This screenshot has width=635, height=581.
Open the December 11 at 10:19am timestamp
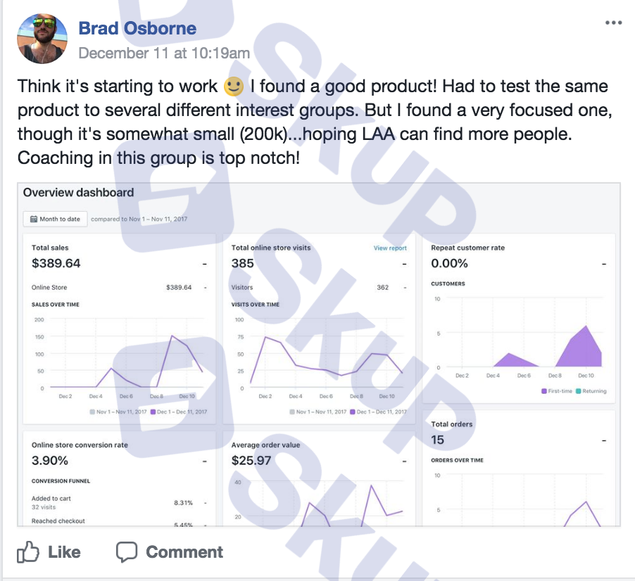(164, 53)
